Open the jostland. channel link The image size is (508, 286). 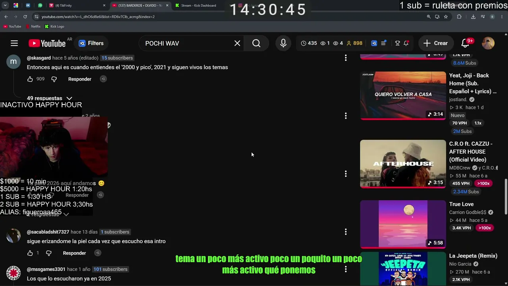click(x=458, y=100)
